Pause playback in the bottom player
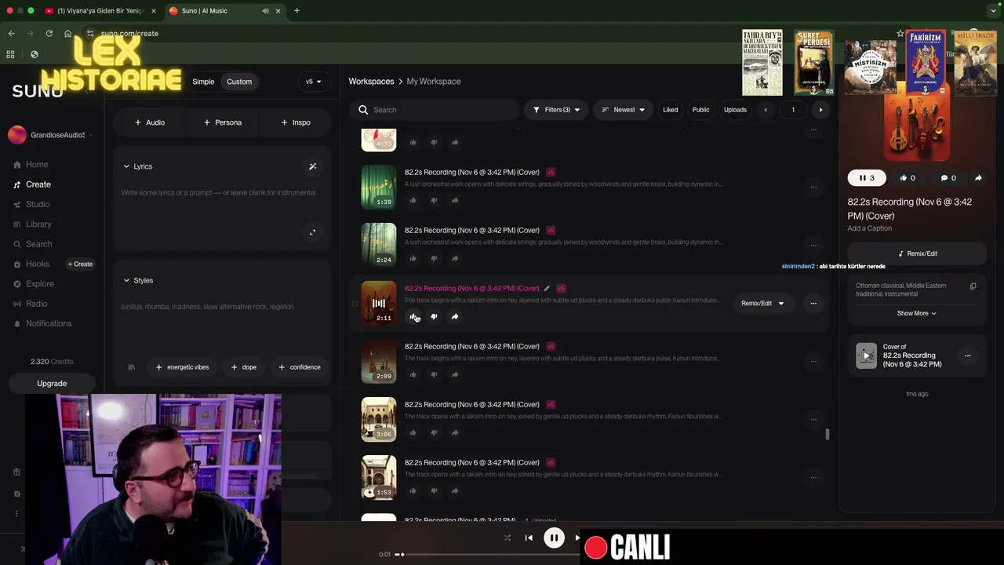 (554, 538)
